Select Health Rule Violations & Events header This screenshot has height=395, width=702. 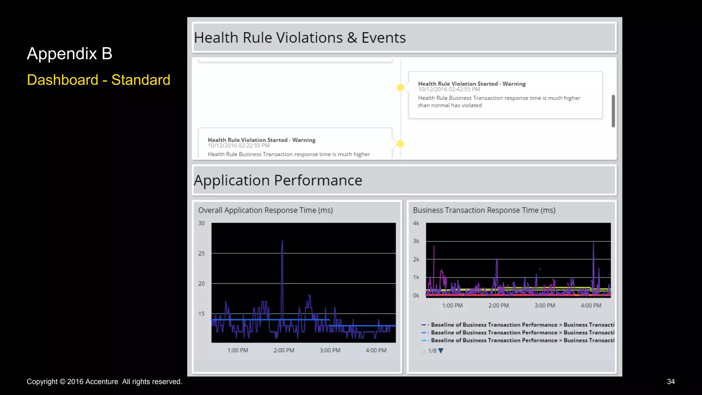click(300, 38)
